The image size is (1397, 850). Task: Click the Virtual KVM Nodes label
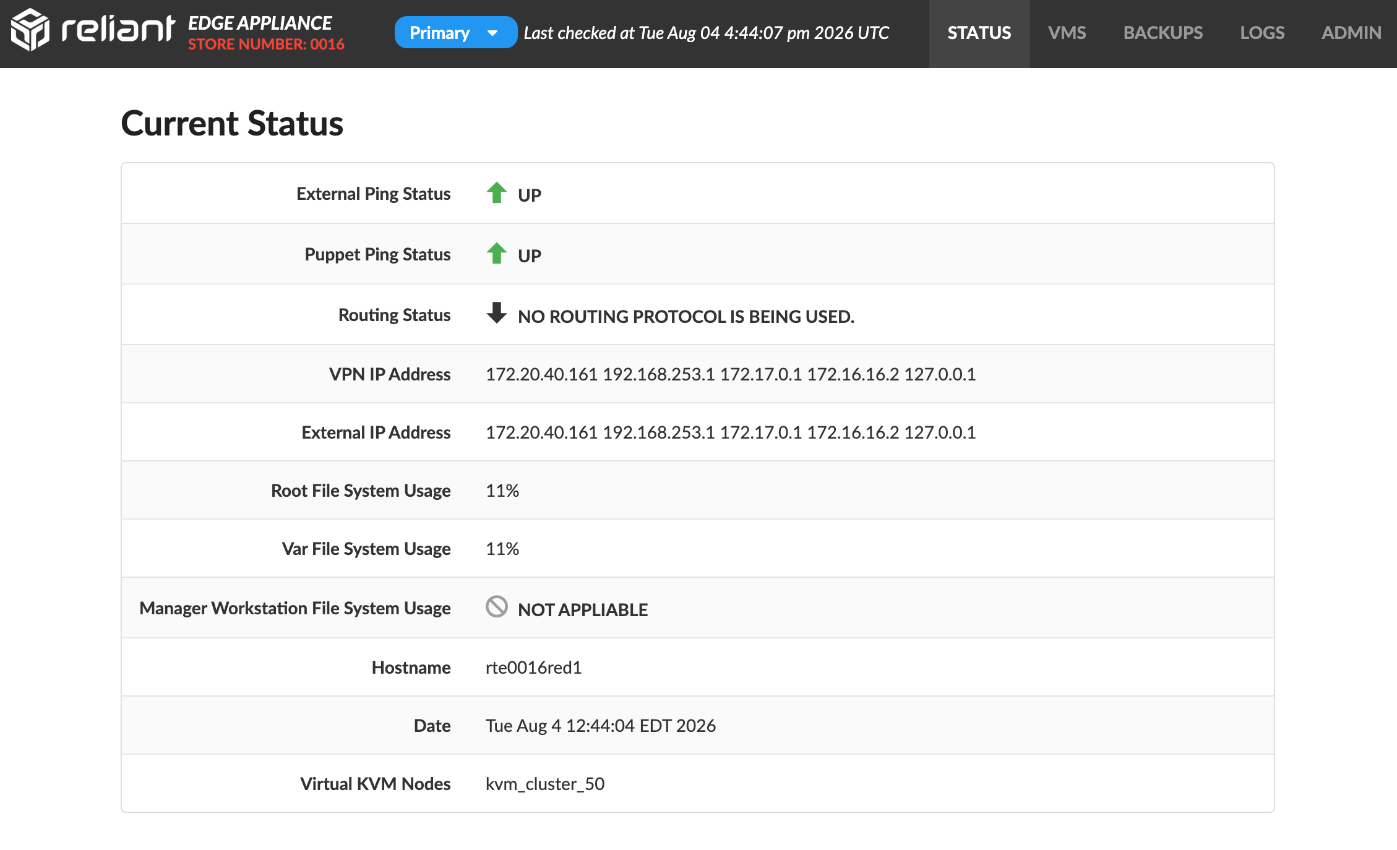coord(375,784)
